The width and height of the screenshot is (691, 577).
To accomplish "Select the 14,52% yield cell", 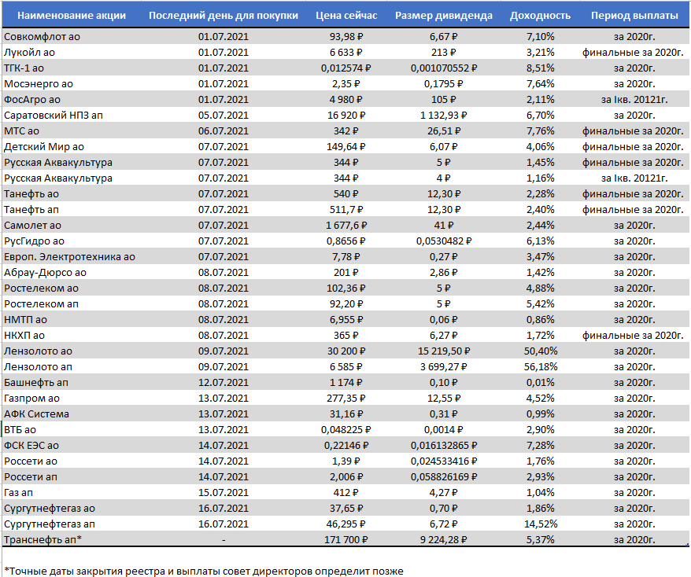I will point(541,524).
